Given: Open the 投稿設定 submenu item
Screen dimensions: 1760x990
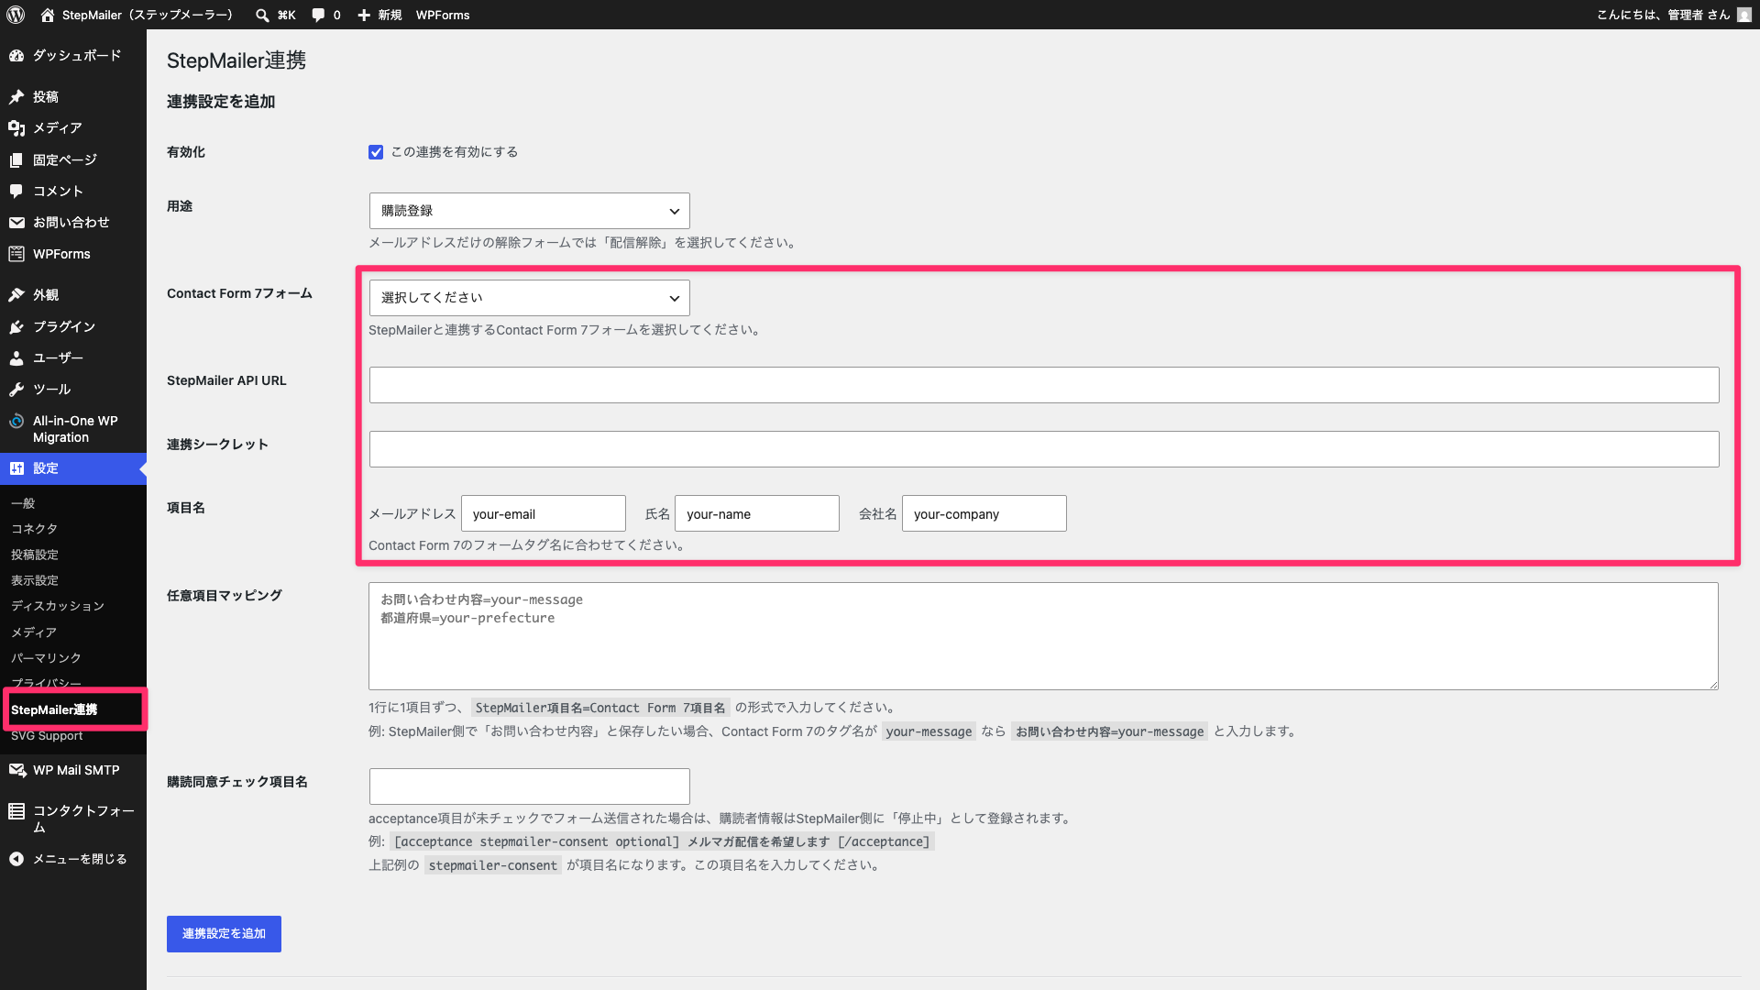Looking at the screenshot, I should pos(35,555).
